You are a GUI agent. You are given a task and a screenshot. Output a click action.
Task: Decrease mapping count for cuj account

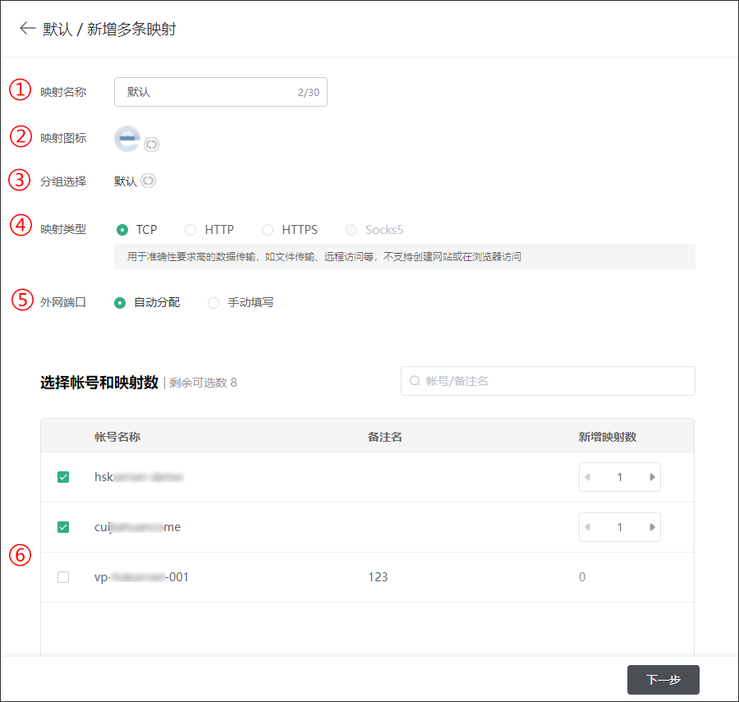click(x=587, y=527)
